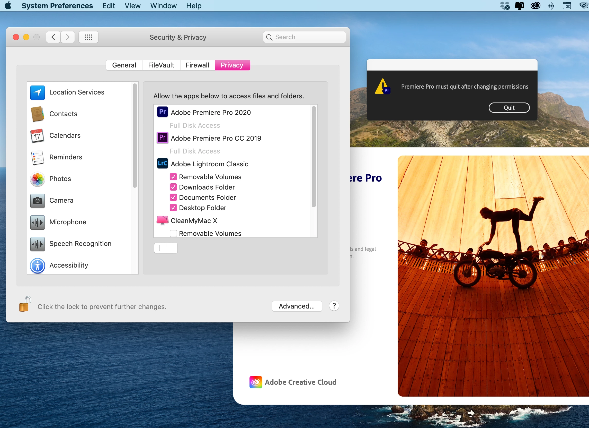Select the Camera privacy category
This screenshot has width=589, height=428.
[x=61, y=200]
